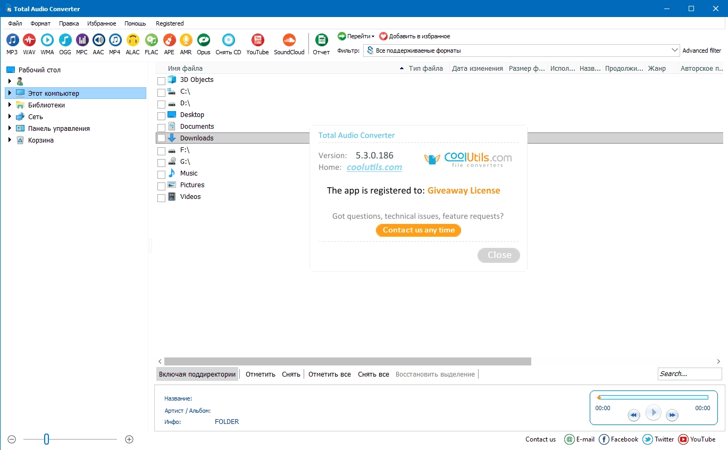Screen dimensions: 728x450
Task: Close the about dialog
Action: [x=499, y=255]
